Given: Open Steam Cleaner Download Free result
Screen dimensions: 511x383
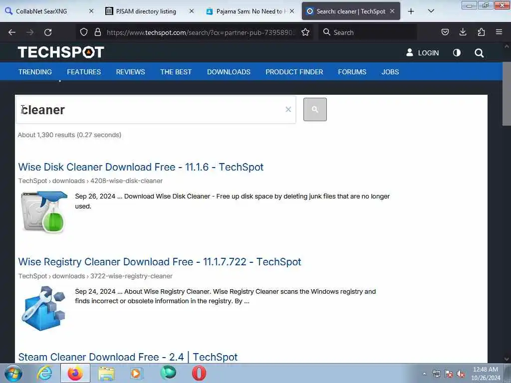Looking at the screenshot, I should [128, 357].
